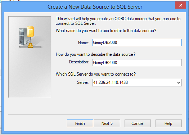Select the Description text box
Image resolution: width=189 pixels, height=135 pixels.
[137, 63]
